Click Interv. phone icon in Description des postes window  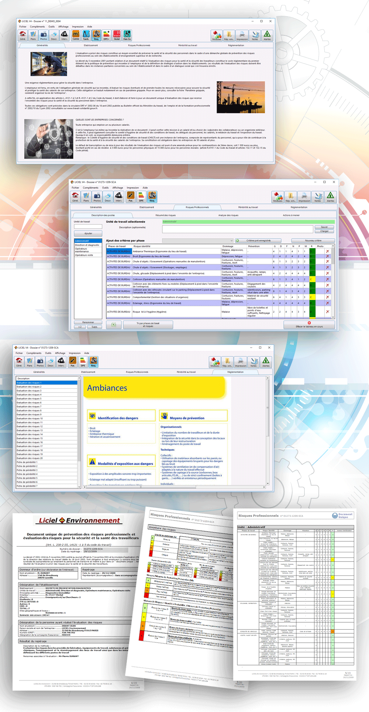point(119,197)
